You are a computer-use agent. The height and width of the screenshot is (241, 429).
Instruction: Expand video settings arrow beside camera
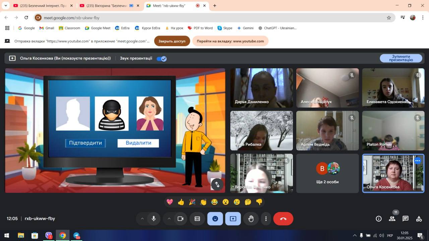(169, 219)
